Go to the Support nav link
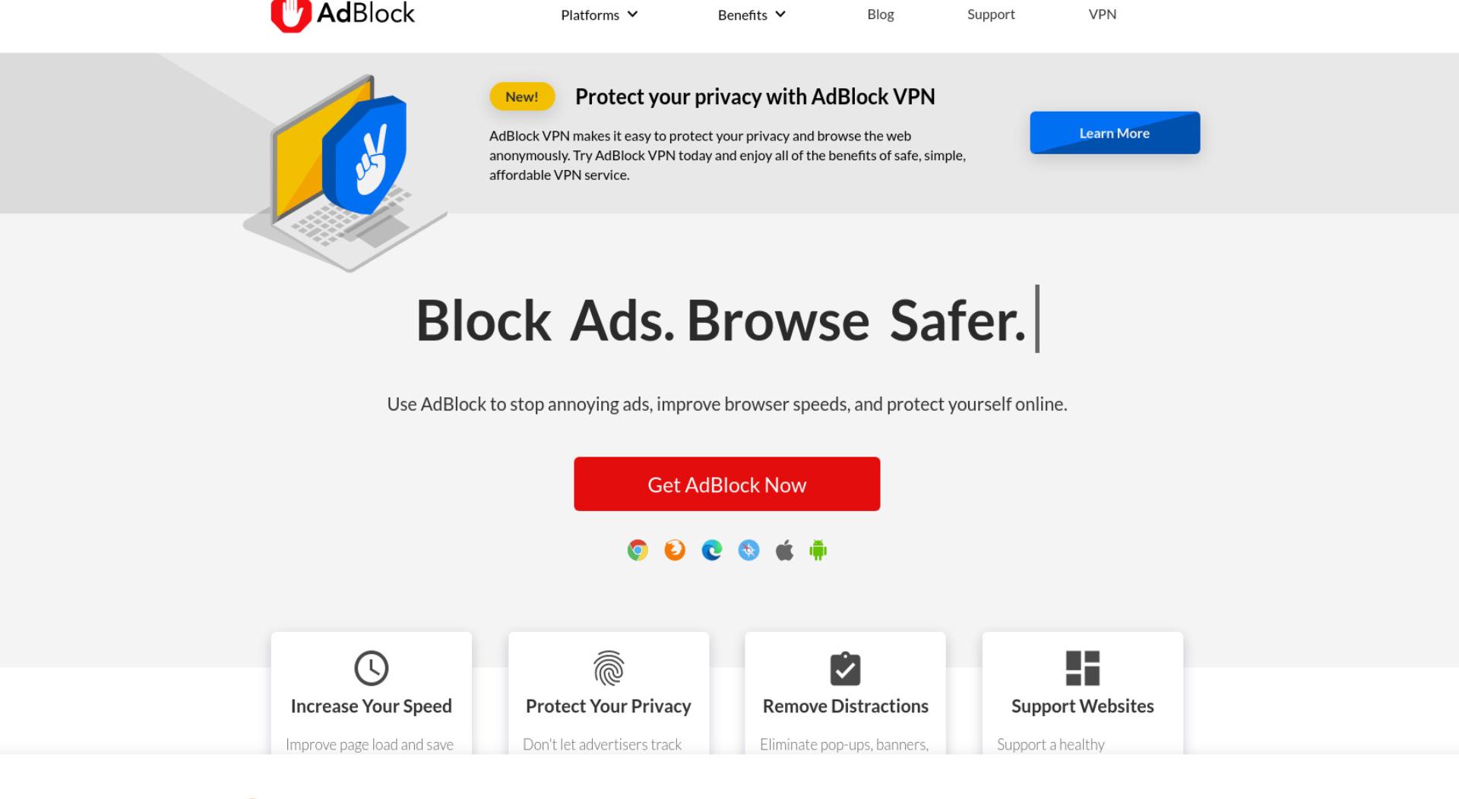 coord(991,14)
